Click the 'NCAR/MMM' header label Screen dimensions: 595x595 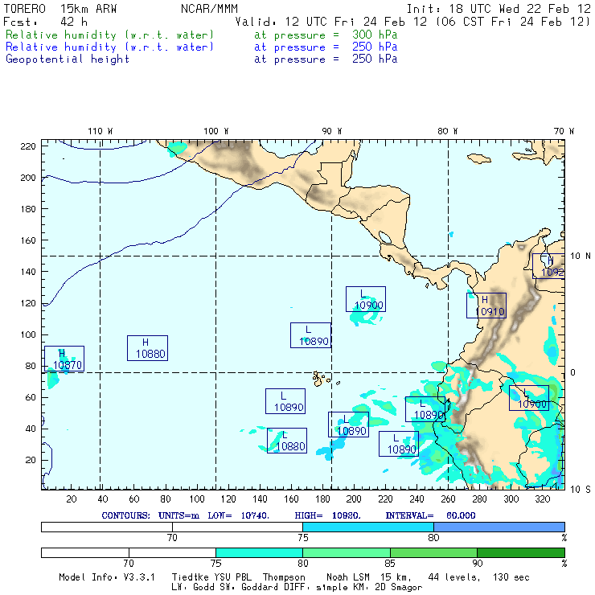tap(210, 9)
